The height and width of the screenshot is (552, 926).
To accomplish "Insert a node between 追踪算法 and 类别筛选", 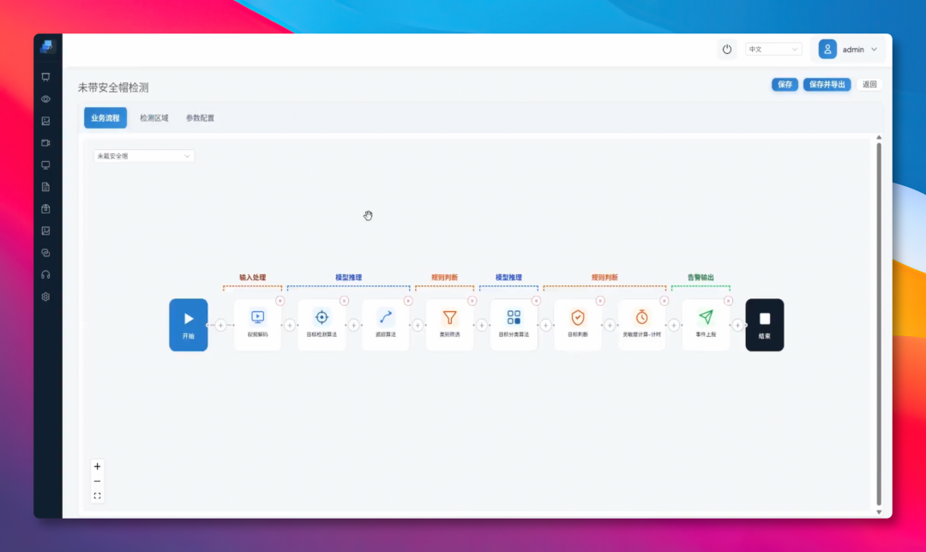I will [418, 326].
